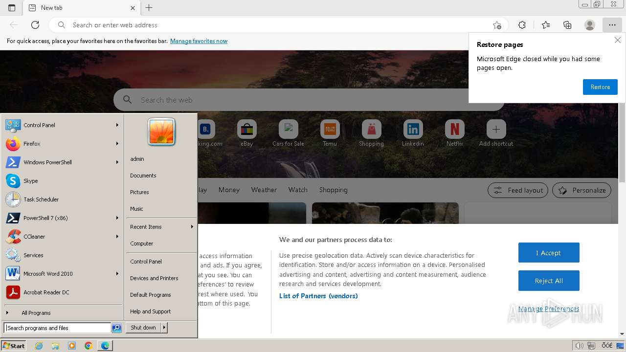Expand Firefox submenu arrow
The width and height of the screenshot is (626, 352).
pos(117,144)
